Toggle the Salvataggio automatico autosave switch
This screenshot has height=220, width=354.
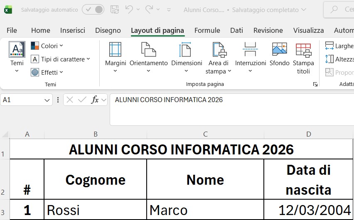[93, 10]
